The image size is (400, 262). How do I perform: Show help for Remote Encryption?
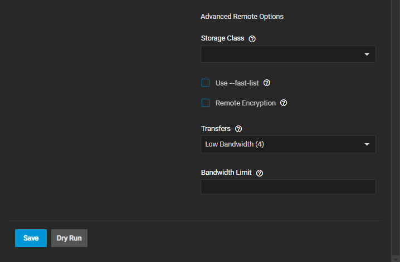[284, 103]
